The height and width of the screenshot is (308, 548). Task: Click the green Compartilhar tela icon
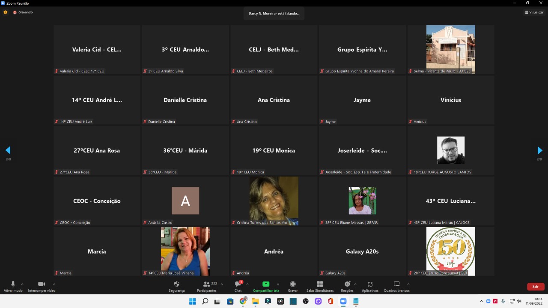click(266, 284)
